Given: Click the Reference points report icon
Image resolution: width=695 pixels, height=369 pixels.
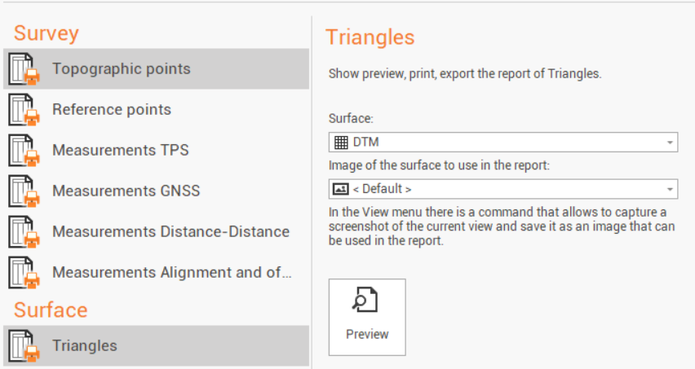Looking at the screenshot, I should click(x=24, y=110).
